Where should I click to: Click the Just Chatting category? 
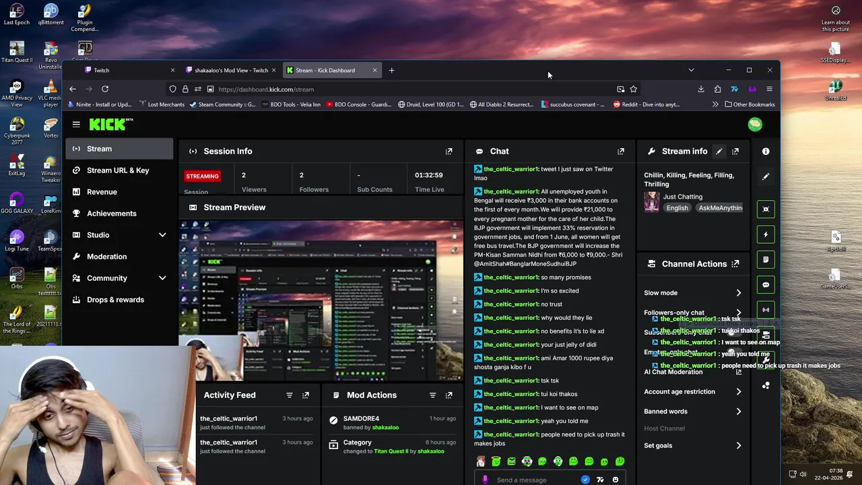point(682,197)
